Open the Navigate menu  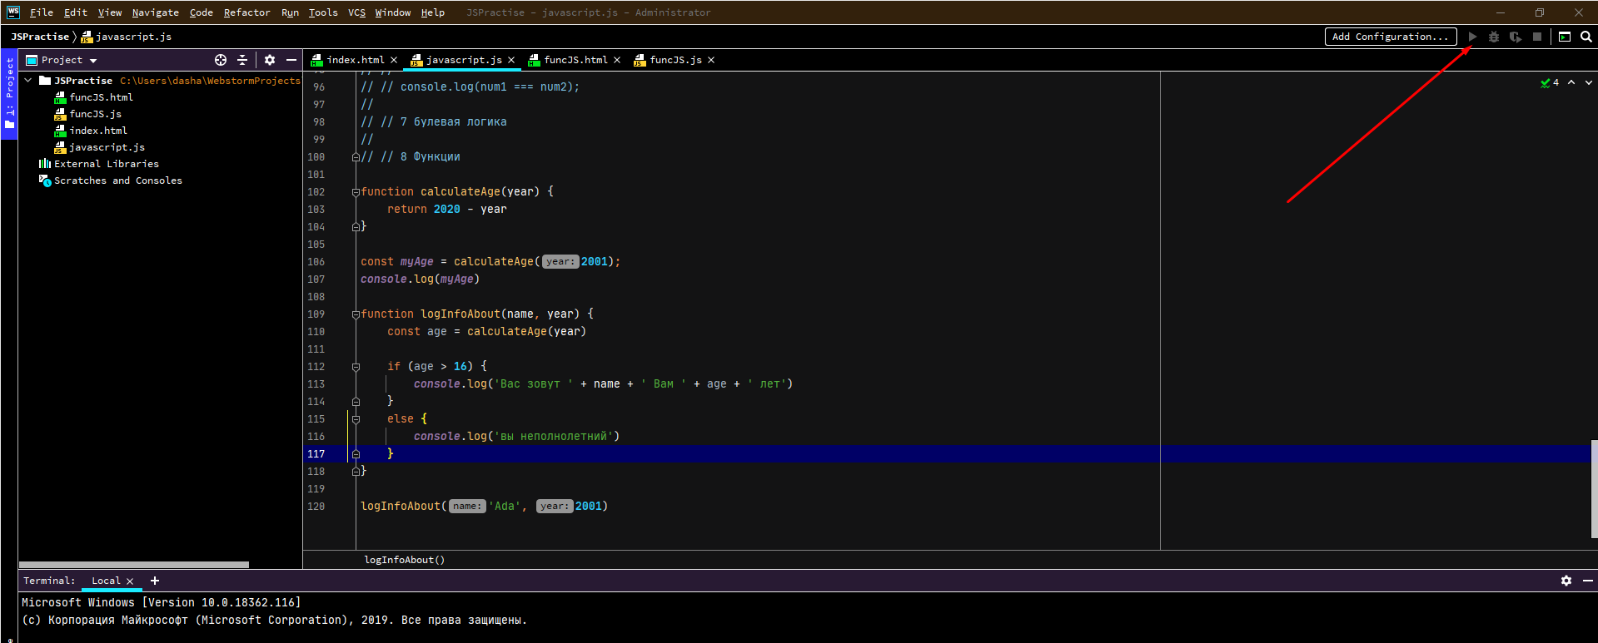(156, 12)
